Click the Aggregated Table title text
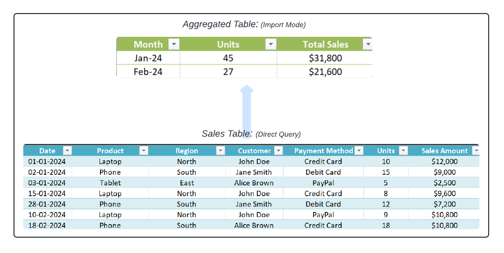Image resolution: width=504 pixels, height=253 pixels. (221, 24)
